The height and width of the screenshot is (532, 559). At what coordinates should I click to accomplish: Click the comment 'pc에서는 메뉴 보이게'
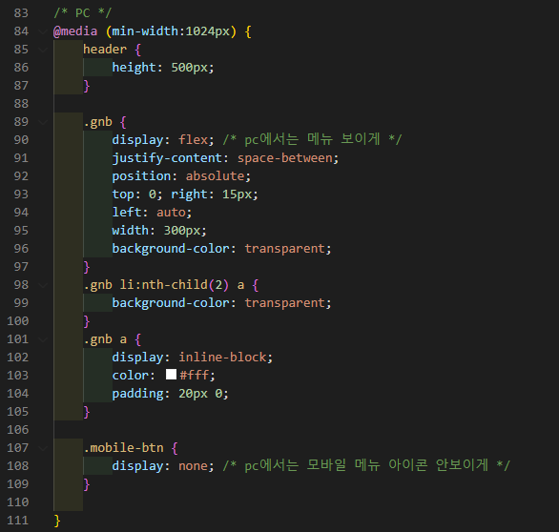coord(312,139)
